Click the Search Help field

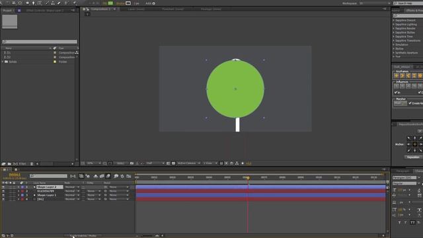click(x=408, y=3)
